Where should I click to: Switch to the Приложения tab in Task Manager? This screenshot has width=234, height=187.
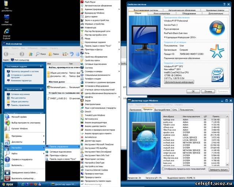135,110
